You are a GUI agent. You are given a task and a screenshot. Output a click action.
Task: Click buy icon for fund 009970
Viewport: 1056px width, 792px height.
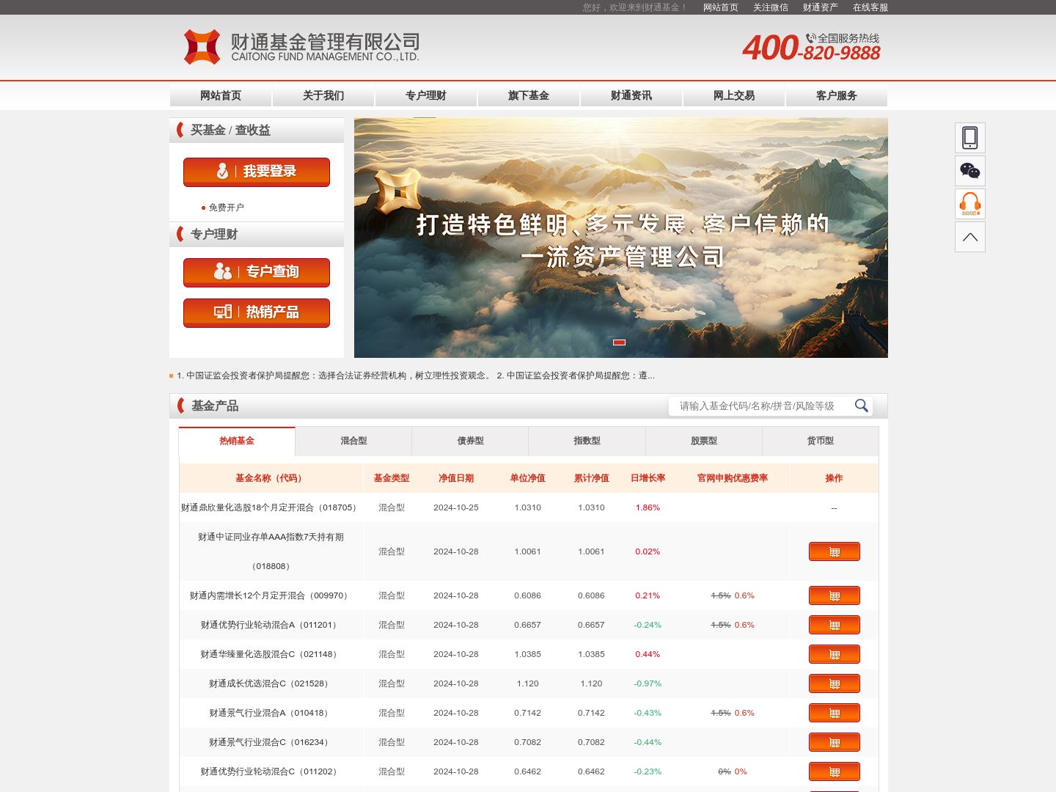[835, 595]
